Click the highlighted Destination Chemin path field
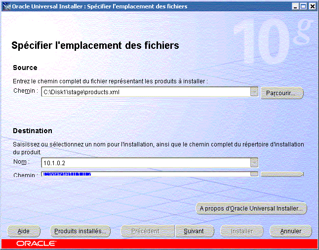 coord(146,174)
